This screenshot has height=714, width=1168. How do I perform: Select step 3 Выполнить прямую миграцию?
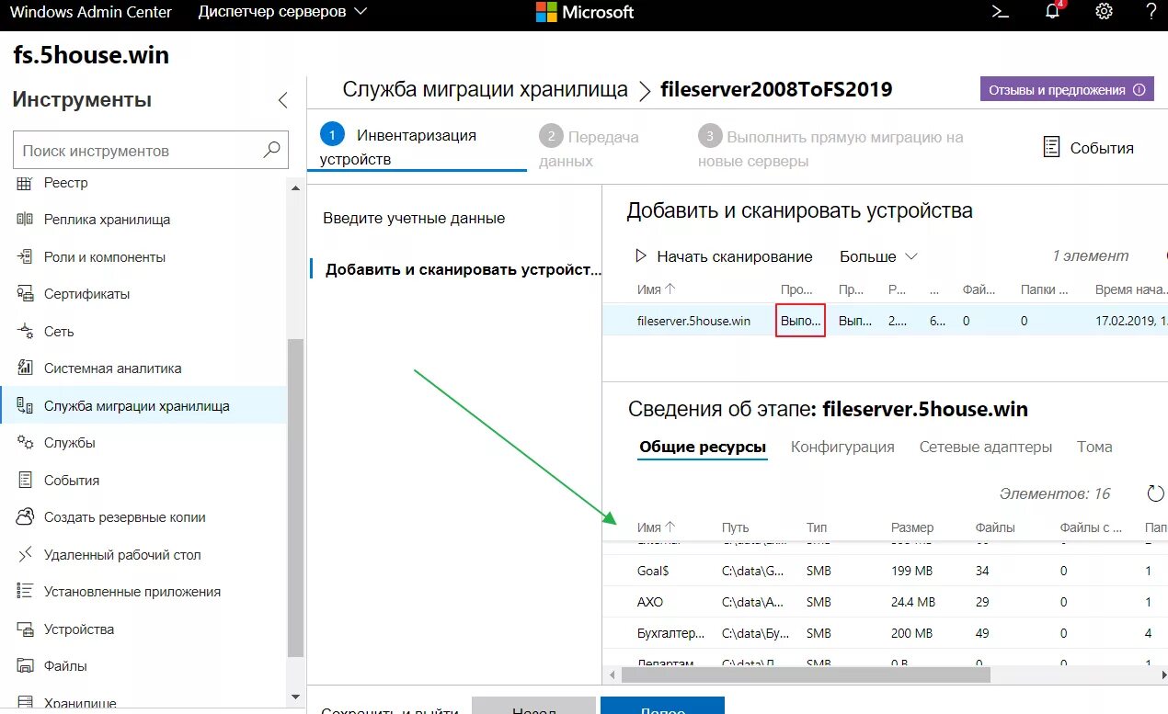click(830, 148)
